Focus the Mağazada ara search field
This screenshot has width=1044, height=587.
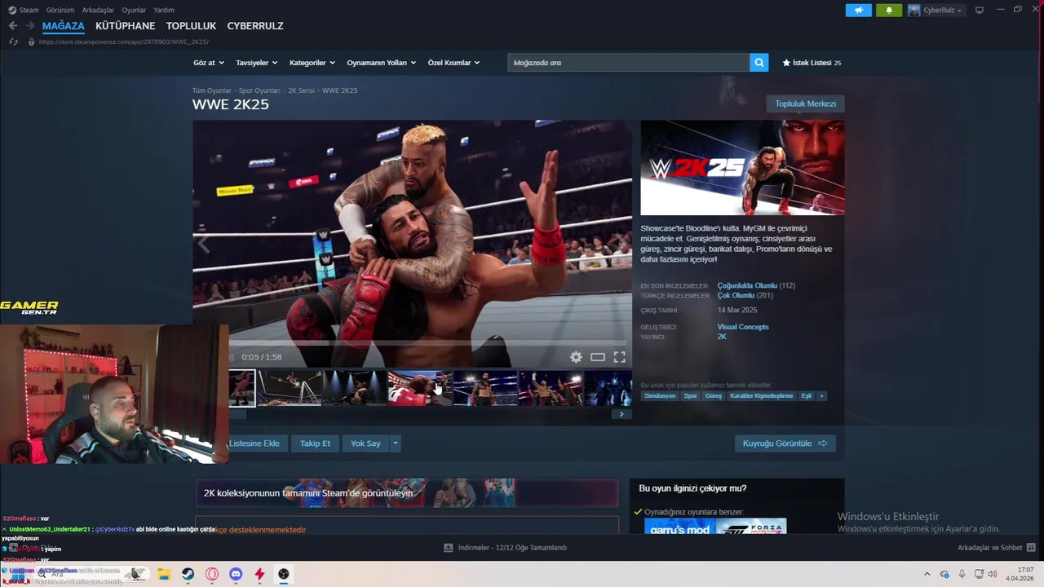pyautogui.click(x=628, y=63)
